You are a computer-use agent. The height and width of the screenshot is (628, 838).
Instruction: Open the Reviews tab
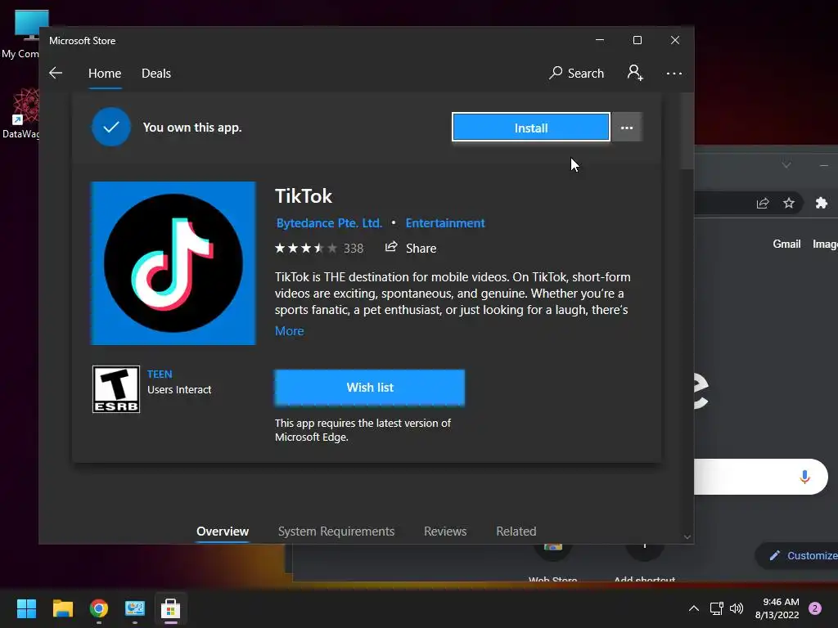pos(445,532)
